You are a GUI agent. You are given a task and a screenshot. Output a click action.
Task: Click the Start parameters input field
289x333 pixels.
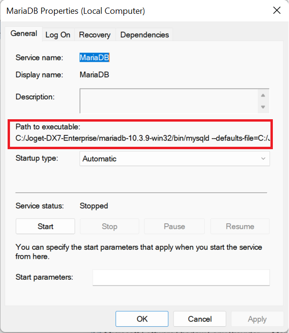(181, 277)
